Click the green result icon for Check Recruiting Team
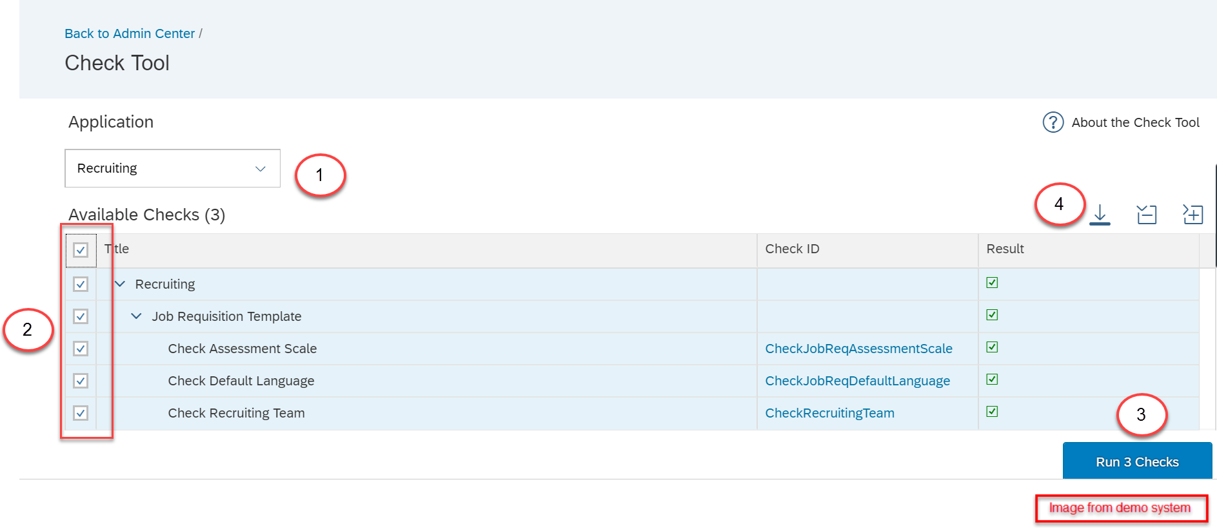 pos(992,412)
